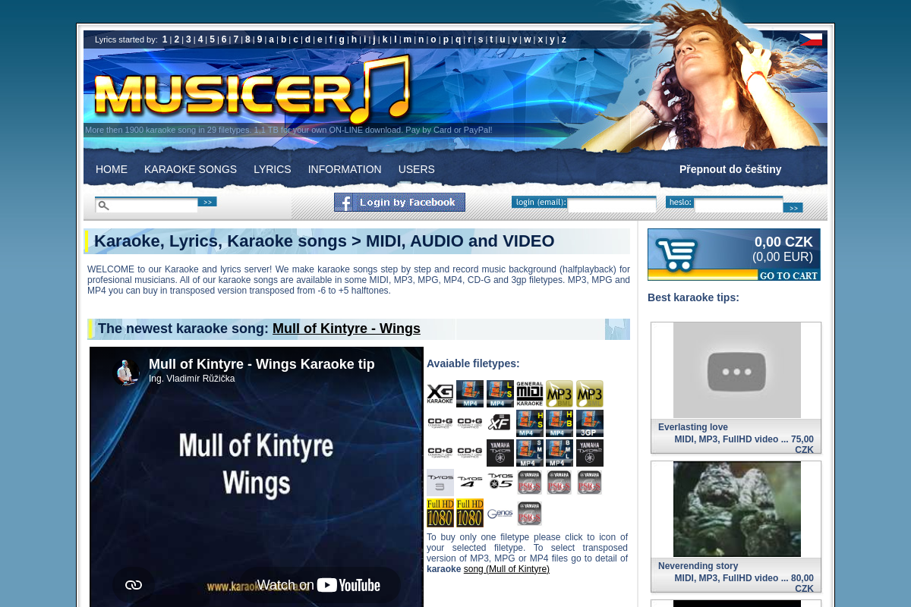The width and height of the screenshot is (911, 607).
Task: Open the Neverending story link
Action: click(698, 566)
